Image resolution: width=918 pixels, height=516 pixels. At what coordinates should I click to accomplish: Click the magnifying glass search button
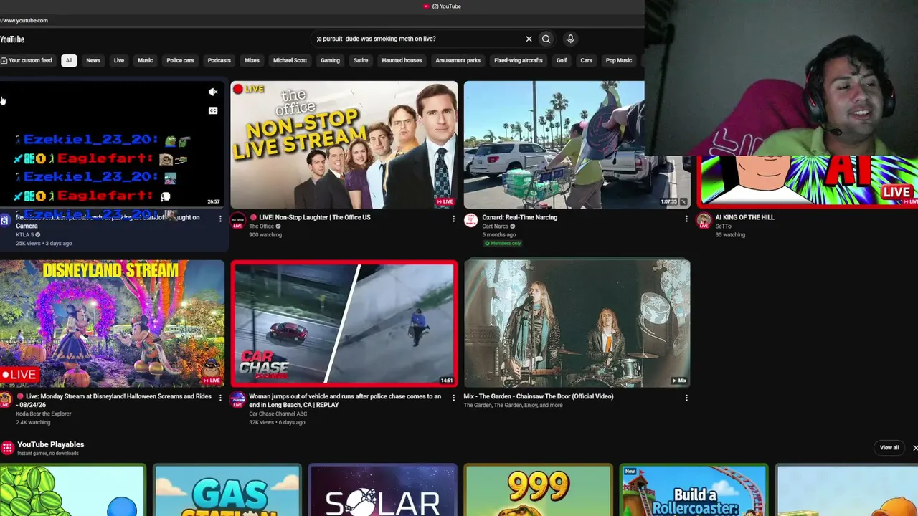(546, 39)
